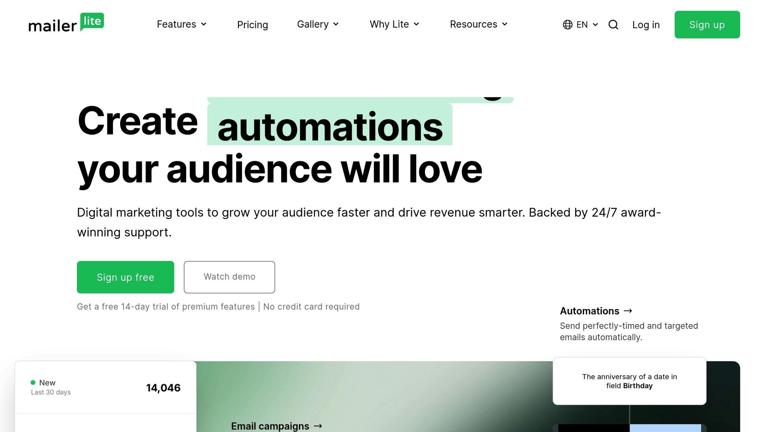Go to the Pricing page
The image size is (769, 432).
tap(252, 25)
